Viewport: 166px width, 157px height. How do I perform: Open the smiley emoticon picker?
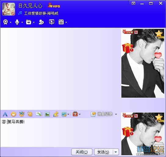pyautogui.click(x=13, y=114)
